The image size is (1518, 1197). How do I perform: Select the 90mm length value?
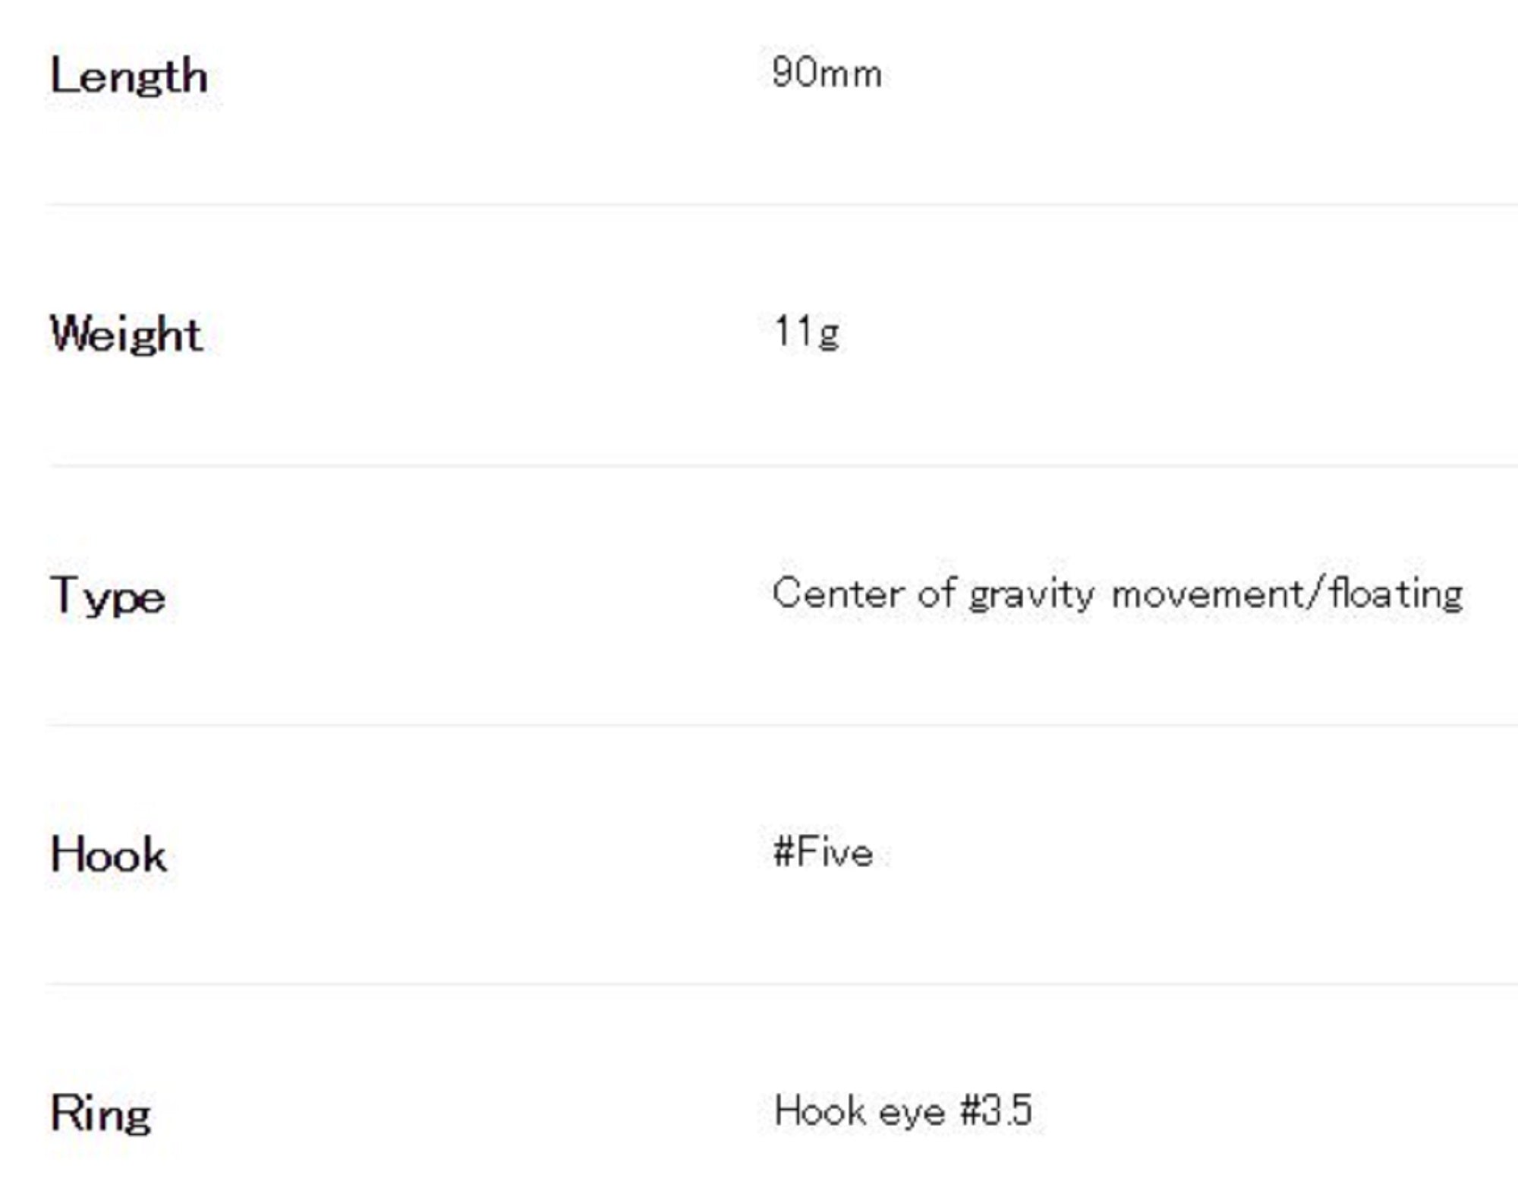pos(827,74)
